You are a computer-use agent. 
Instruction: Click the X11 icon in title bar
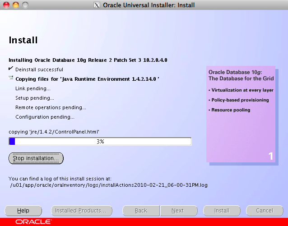pos(97,5)
